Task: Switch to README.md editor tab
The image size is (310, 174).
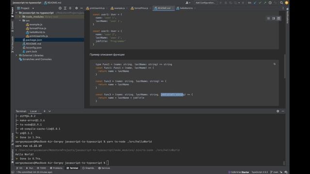Action: [x=164, y=8]
